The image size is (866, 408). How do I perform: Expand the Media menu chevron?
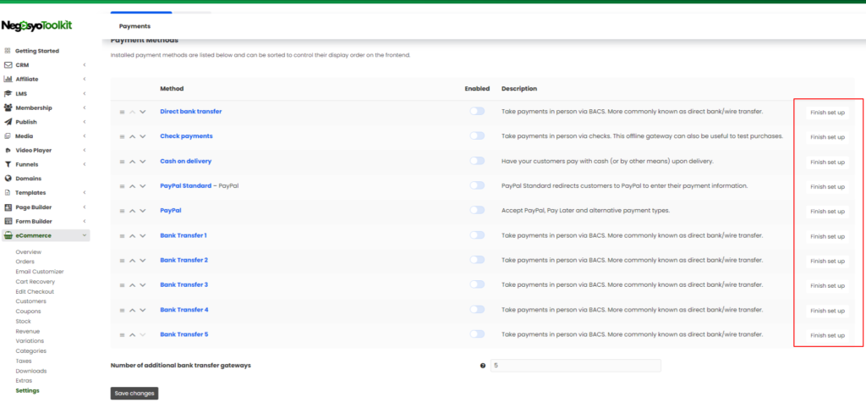85,136
